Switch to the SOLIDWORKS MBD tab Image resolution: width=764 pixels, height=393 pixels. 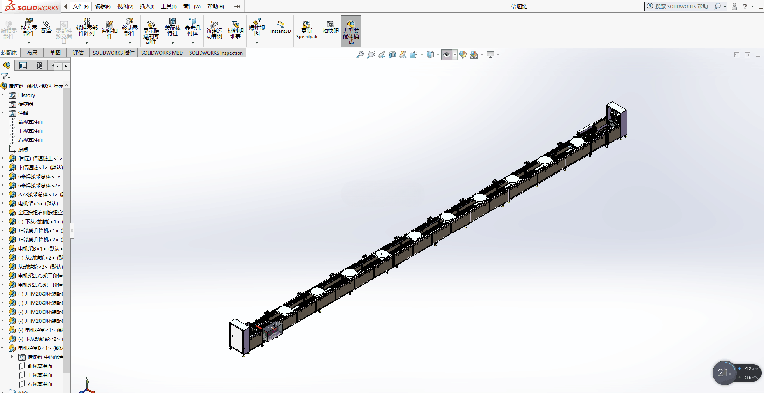[162, 53]
